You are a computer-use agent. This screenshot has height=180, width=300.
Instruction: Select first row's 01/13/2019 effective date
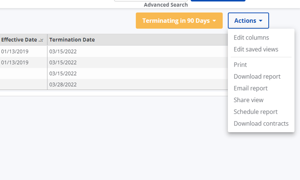point(15,51)
